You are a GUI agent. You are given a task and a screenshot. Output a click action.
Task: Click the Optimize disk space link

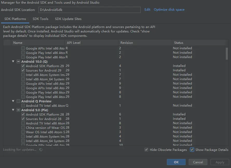pos(169,10)
